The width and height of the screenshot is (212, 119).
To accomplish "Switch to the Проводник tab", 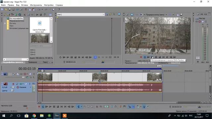I will [32, 62].
